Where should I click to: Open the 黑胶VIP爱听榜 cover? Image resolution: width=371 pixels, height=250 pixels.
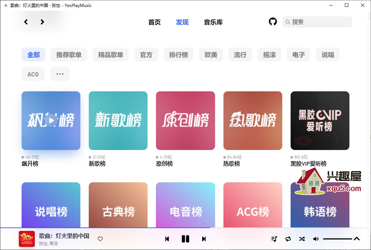coord(320,120)
